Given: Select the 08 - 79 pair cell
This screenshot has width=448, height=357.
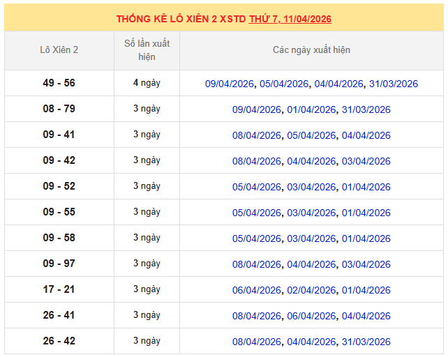Looking at the screenshot, I should (x=59, y=109).
